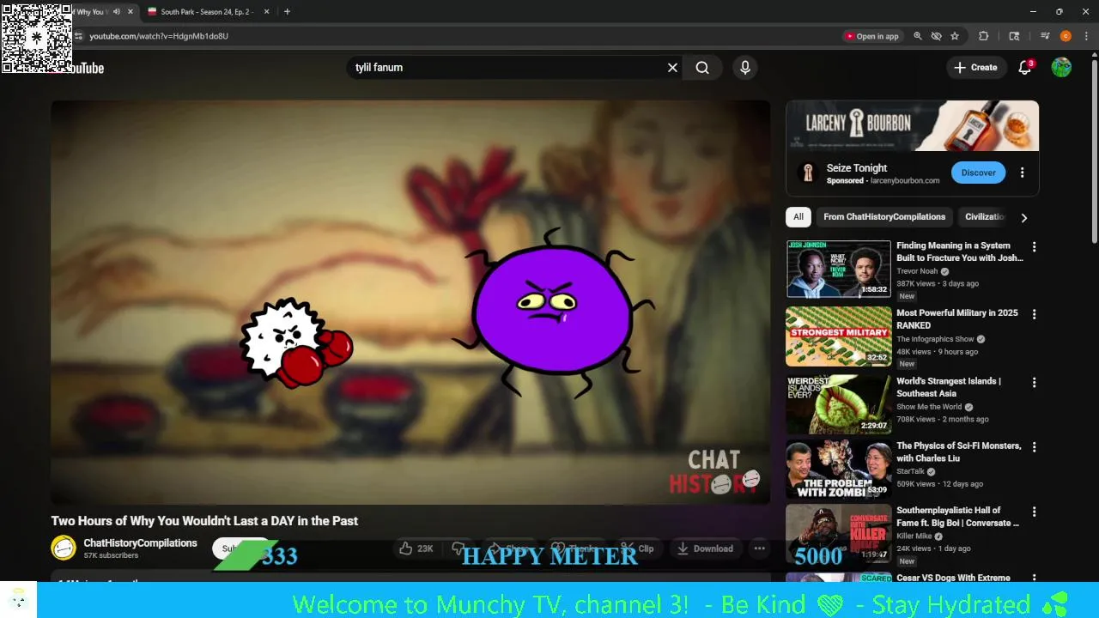Screen dimensions: 1099x618
Task: Open ad options for Seize Tonight
Action: pyautogui.click(x=1022, y=173)
